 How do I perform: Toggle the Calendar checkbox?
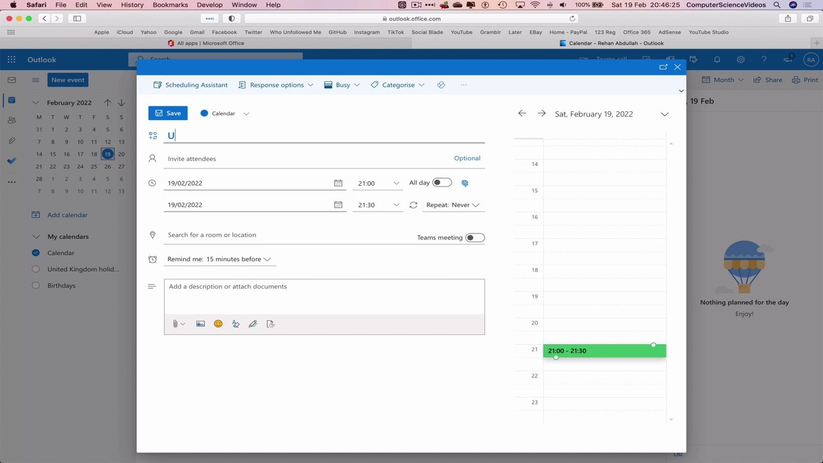(36, 253)
